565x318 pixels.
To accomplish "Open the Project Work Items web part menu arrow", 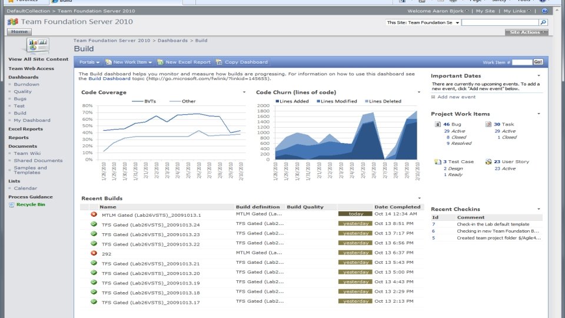I will click(x=539, y=114).
